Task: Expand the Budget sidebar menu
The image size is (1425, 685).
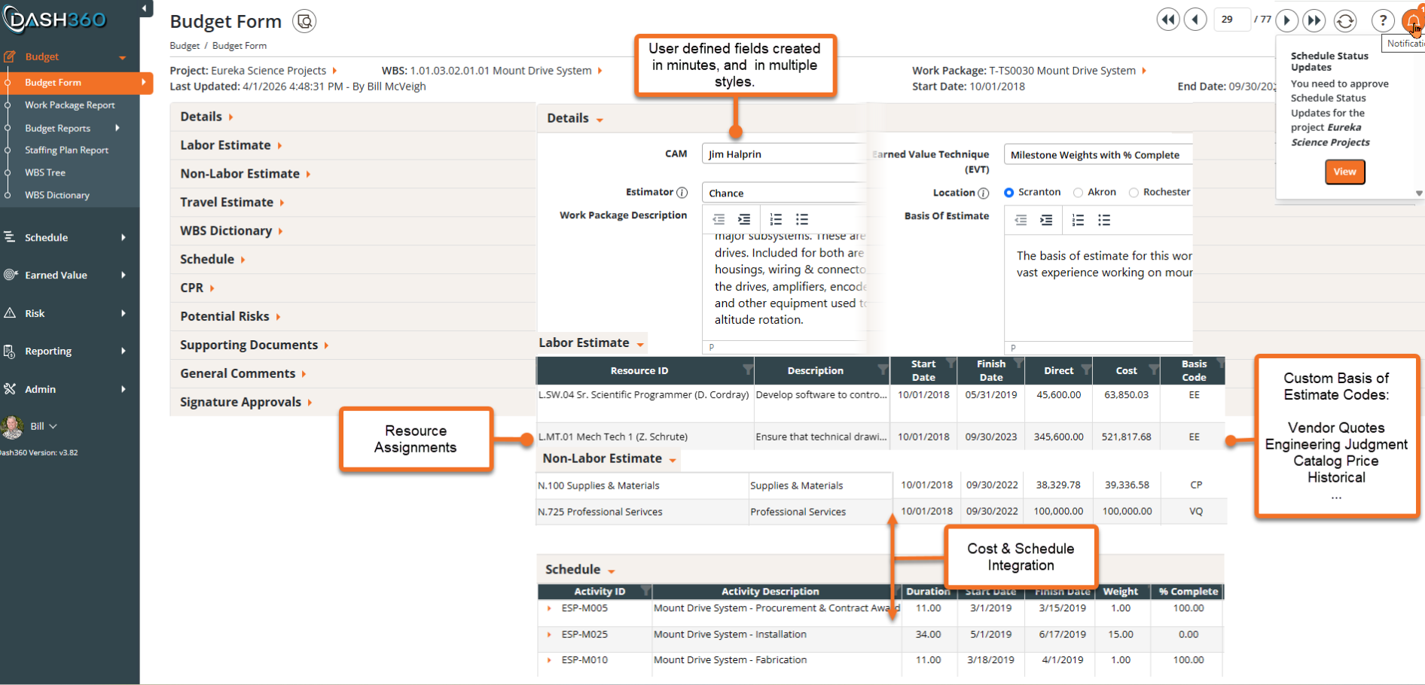Action: click(x=69, y=56)
